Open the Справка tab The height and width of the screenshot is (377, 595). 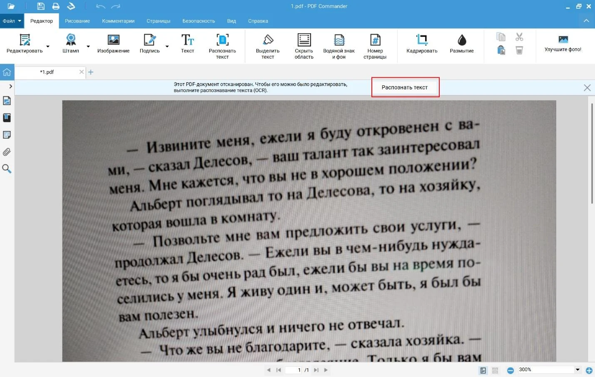coord(258,21)
